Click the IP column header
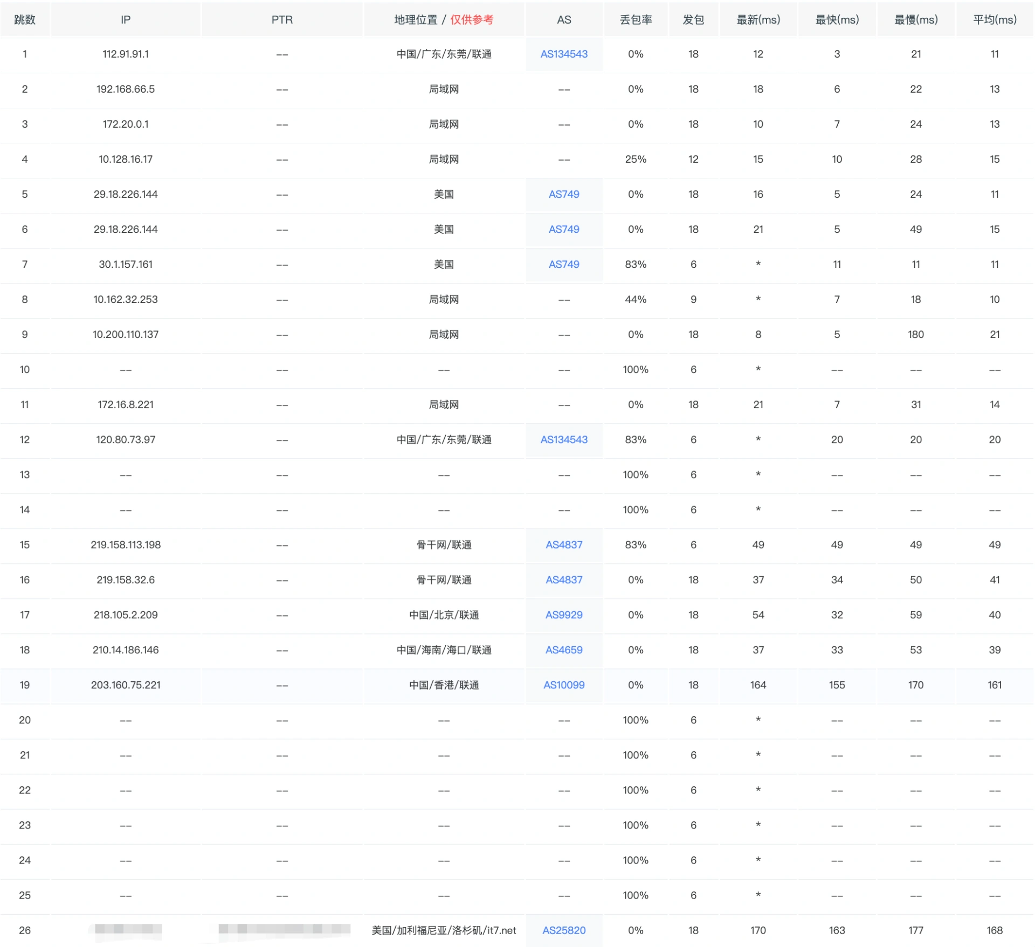 (126, 20)
